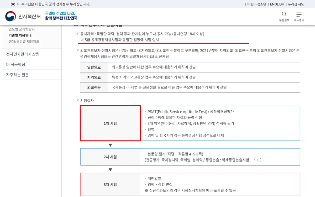Image resolution: width=315 pixels, height=197 pixels.
Task: Click the 1차 시험 step box
Action: point(110,123)
